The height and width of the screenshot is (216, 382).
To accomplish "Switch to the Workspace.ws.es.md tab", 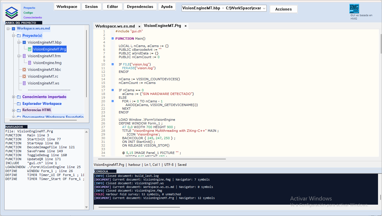I will pyautogui.click(x=115, y=26).
